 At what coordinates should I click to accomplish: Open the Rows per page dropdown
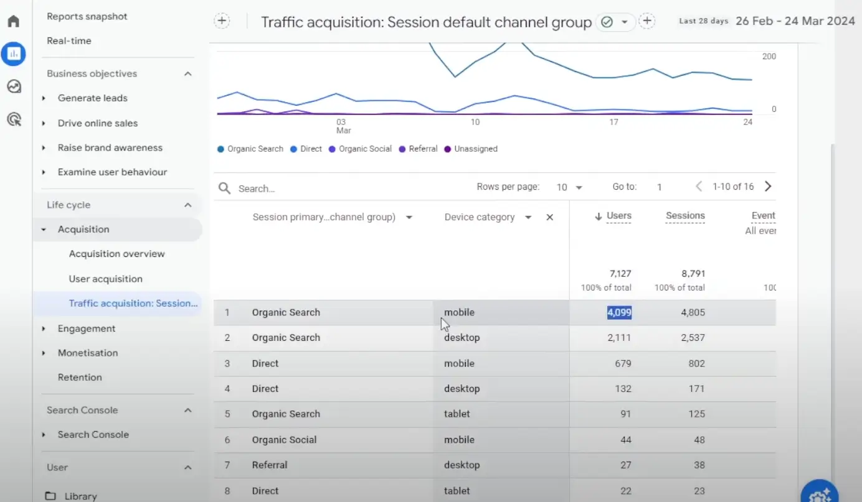[569, 187]
